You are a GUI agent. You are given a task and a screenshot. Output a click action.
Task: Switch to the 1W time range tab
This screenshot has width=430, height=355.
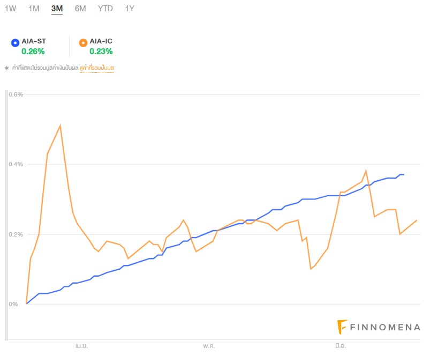(x=10, y=9)
